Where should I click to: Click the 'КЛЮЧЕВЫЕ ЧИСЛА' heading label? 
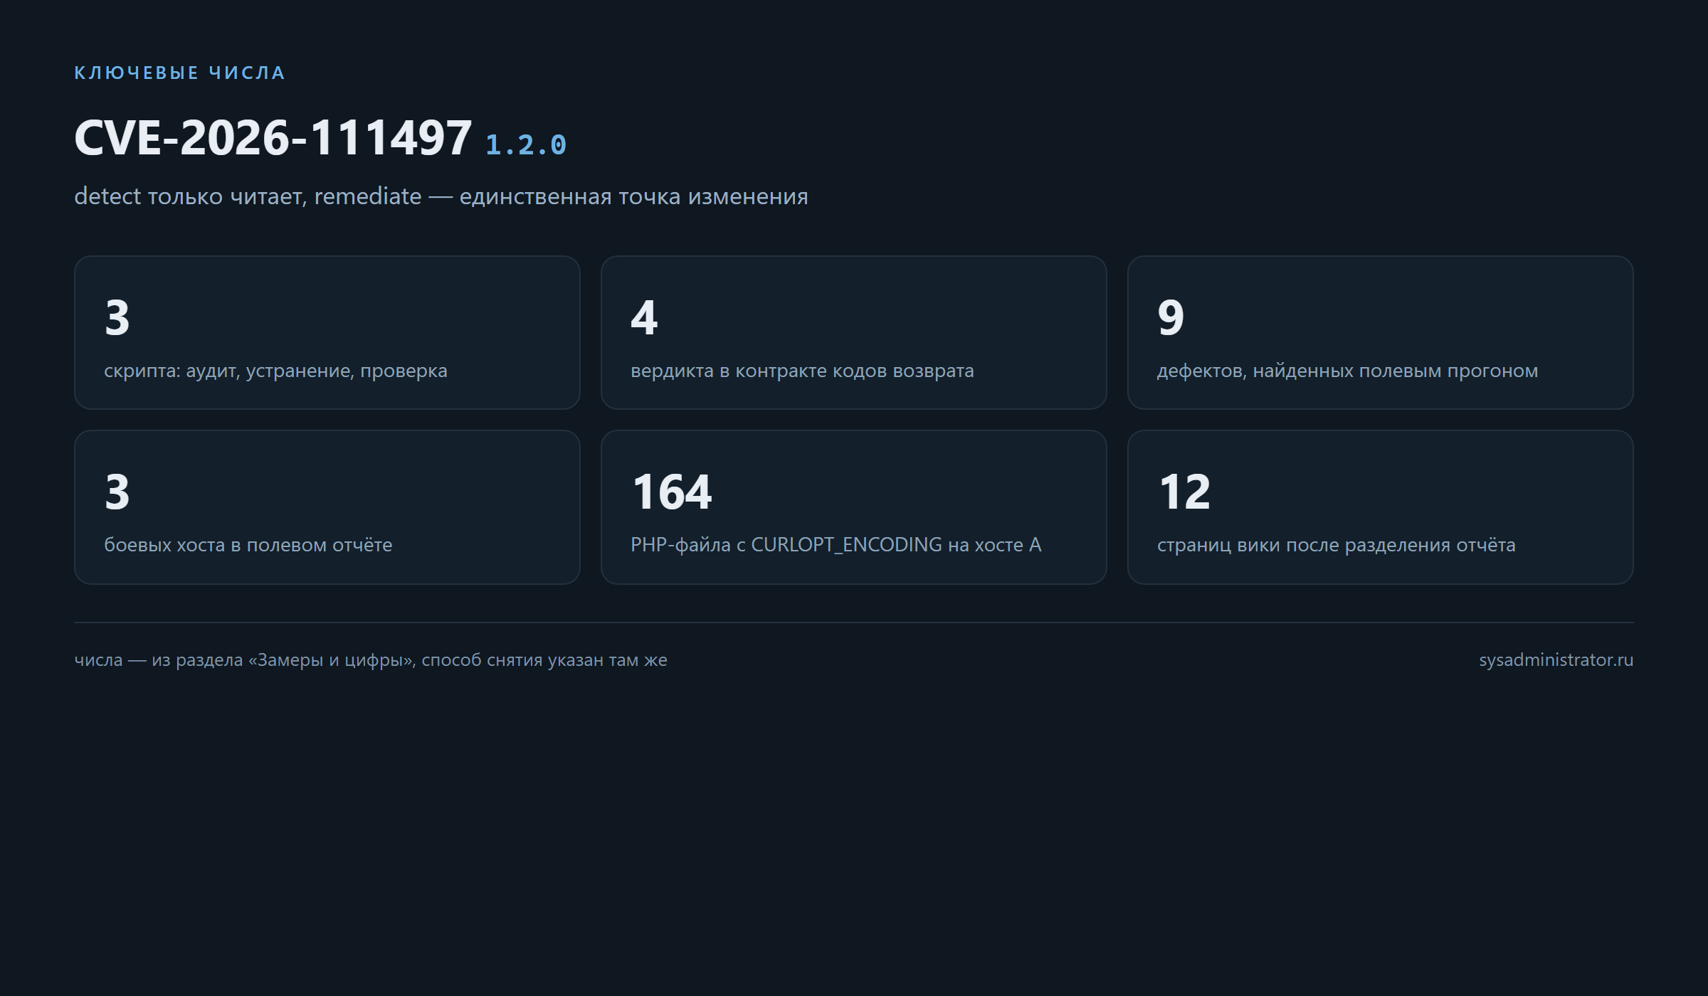(179, 73)
